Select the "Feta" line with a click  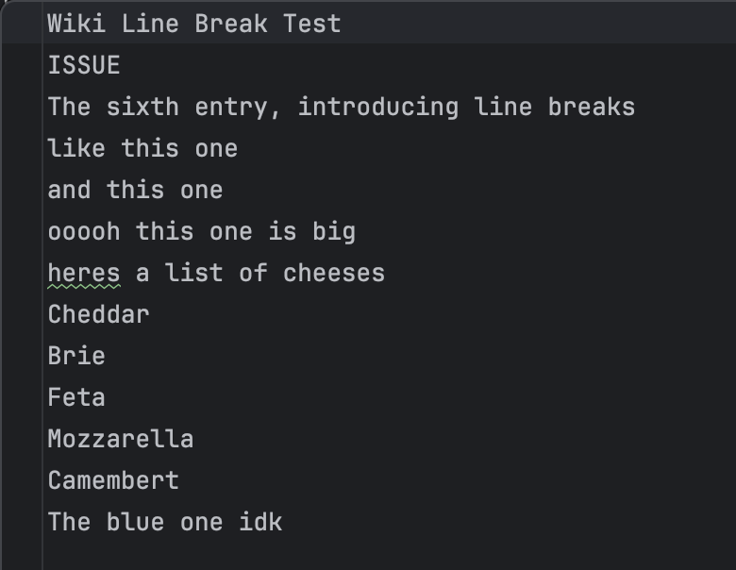(76, 397)
